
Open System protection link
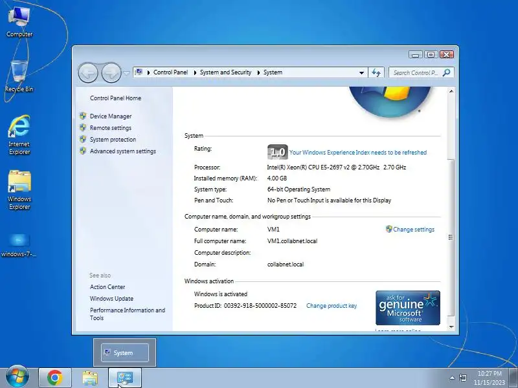113,140
